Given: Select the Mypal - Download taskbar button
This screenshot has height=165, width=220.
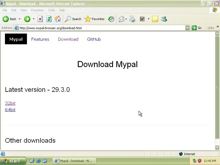Looking at the screenshot, I should [x=74, y=161].
